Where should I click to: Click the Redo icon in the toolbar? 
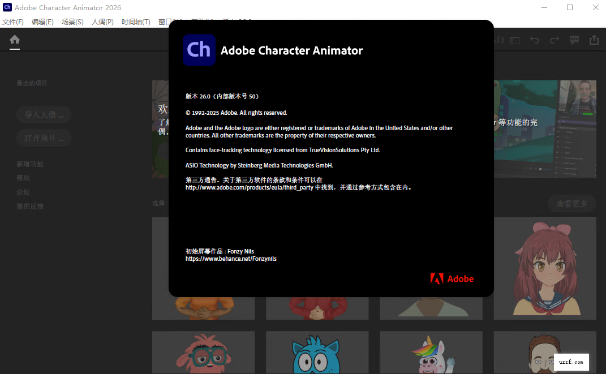(x=555, y=40)
